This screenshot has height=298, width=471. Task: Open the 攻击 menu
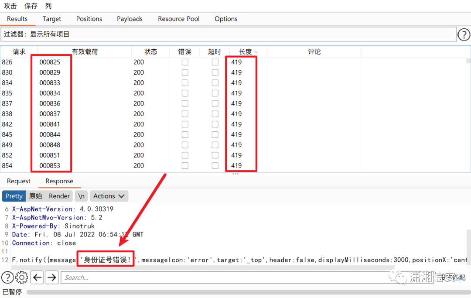click(10, 6)
